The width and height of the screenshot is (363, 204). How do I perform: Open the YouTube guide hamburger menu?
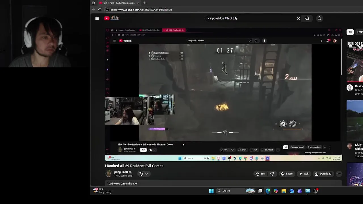pyautogui.click(x=97, y=18)
